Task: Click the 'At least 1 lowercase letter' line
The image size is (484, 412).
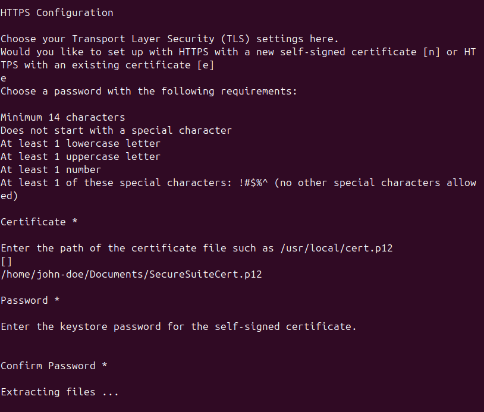Action: pos(80,143)
